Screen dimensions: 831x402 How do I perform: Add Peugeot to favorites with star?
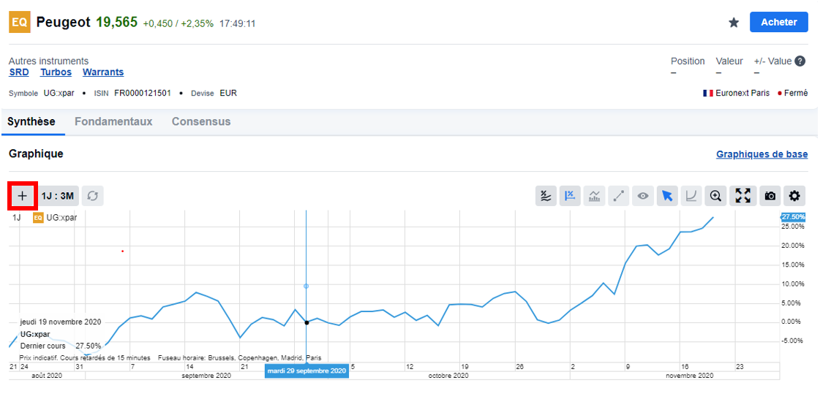734,22
